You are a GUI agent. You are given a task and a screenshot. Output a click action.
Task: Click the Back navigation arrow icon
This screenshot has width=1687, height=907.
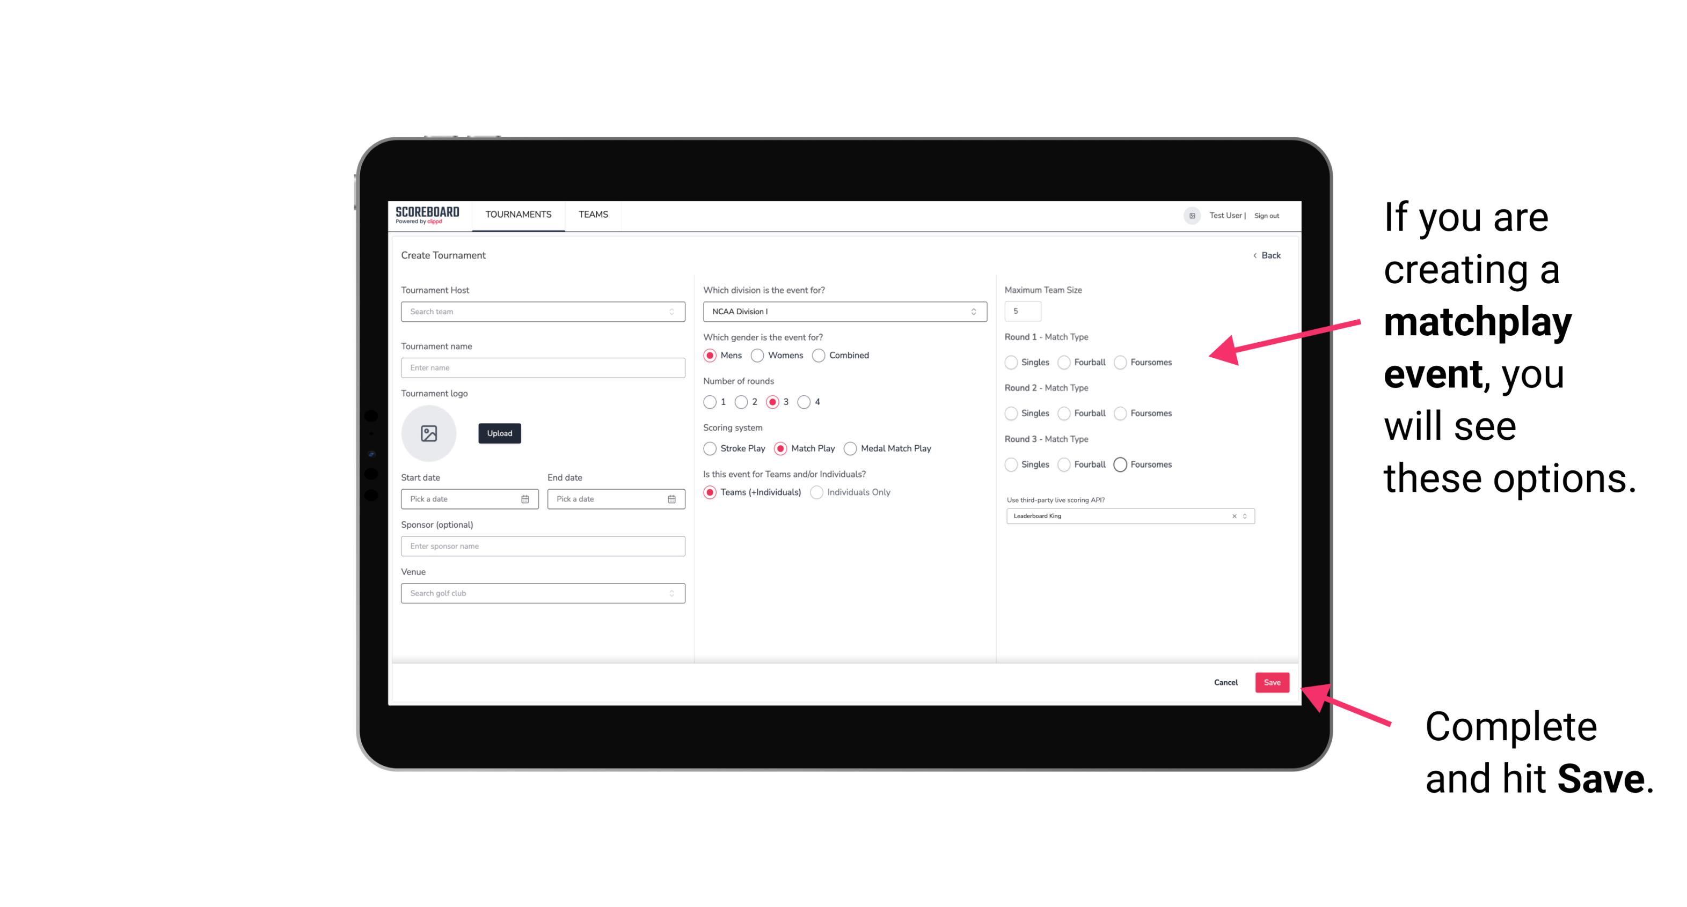point(1253,255)
